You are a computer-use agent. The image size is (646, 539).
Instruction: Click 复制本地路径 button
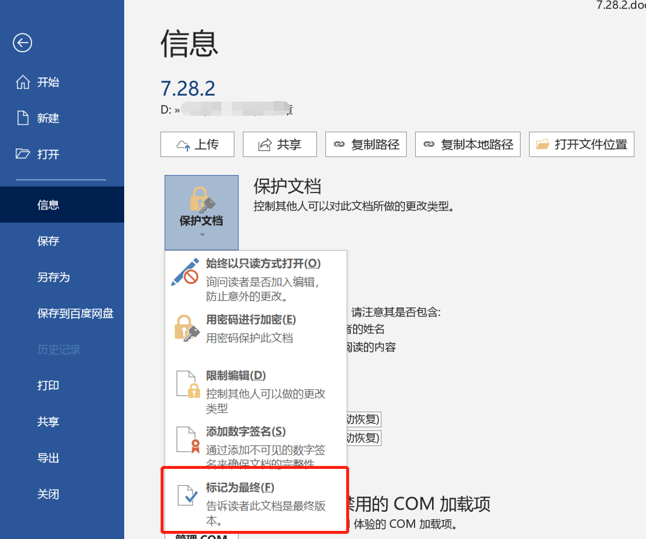point(468,144)
